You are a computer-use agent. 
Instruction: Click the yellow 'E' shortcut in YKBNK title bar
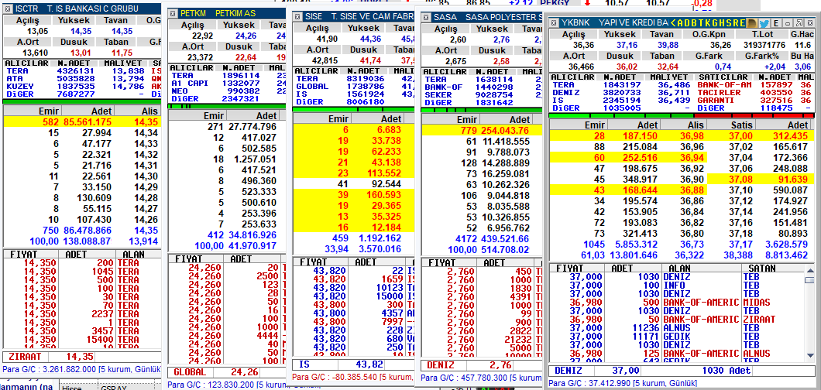click(743, 23)
